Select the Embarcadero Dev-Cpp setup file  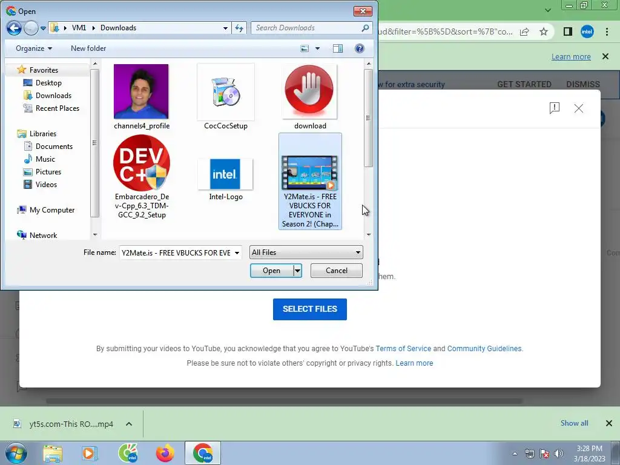pos(142,177)
